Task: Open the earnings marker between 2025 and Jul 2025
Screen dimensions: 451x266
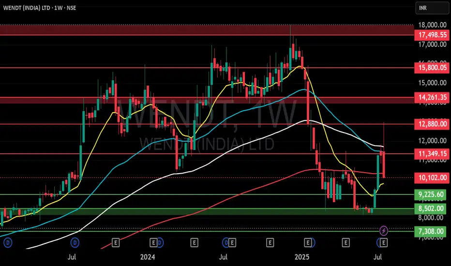Action: pos(346,243)
